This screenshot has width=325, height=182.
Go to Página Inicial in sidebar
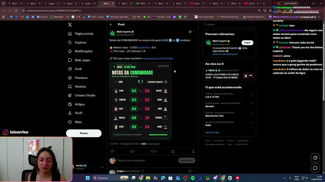pyautogui.click(x=80, y=34)
